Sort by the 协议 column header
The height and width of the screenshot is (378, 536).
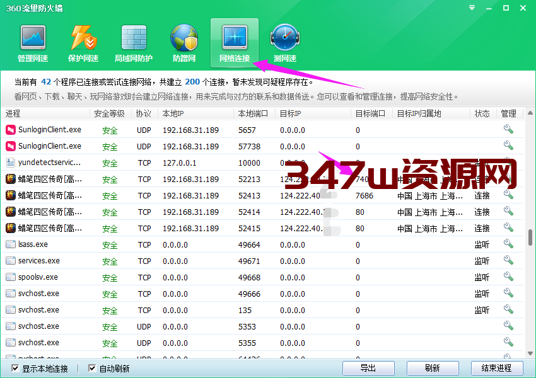pyautogui.click(x=144, y=113)
